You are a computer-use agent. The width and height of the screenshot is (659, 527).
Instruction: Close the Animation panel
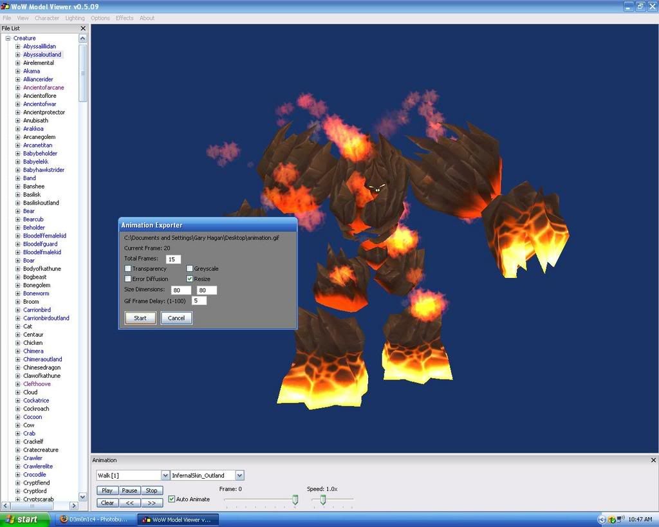[653, 460]
